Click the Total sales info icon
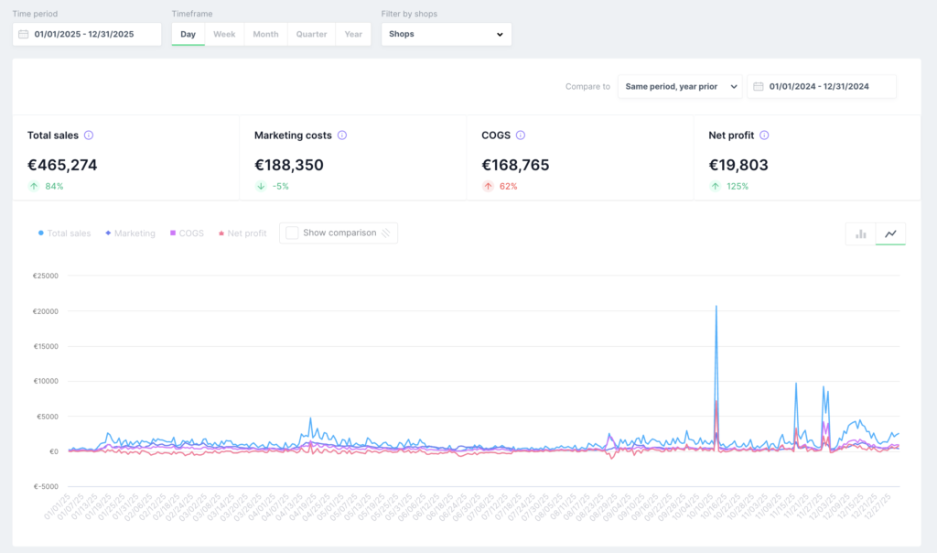 tap(89, 136)
